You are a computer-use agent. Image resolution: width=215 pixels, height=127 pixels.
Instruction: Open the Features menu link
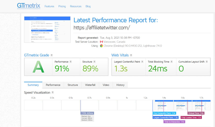pyautogui.click(x=49, y=6)
